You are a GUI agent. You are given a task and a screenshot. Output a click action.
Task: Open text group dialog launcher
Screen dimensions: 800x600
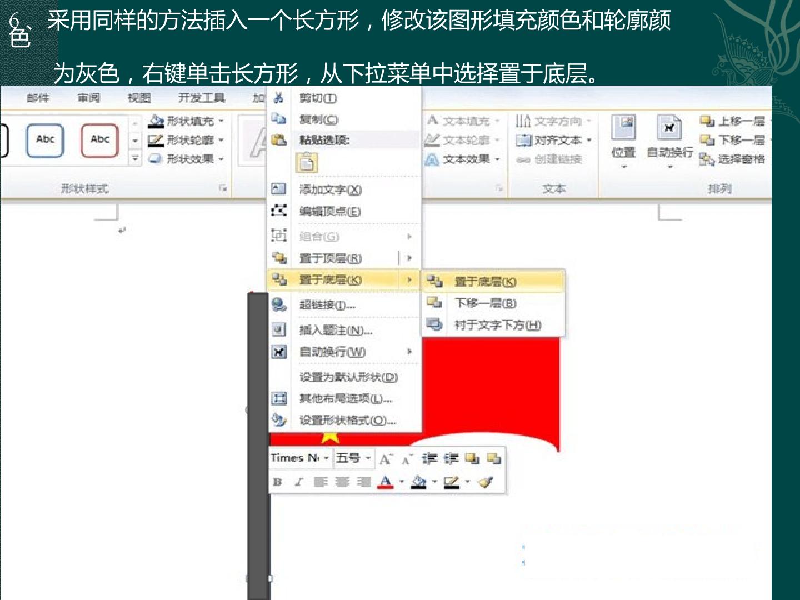(499, 189)
